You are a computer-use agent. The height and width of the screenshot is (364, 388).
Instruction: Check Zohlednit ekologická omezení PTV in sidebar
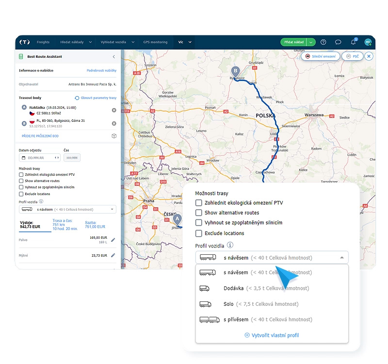click(21, 175)
